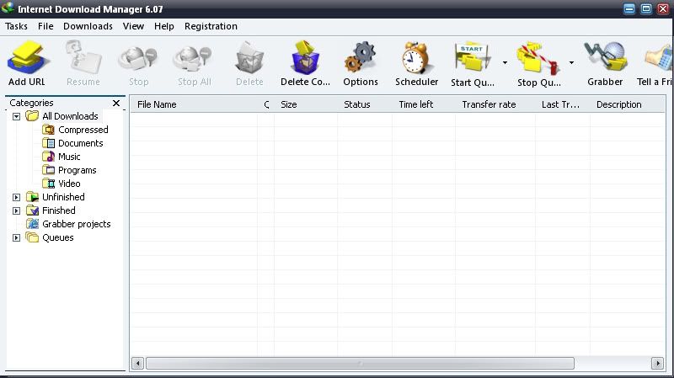674x378 pixels.
Task: Open the Registration menu
Action: pos(211,26)
